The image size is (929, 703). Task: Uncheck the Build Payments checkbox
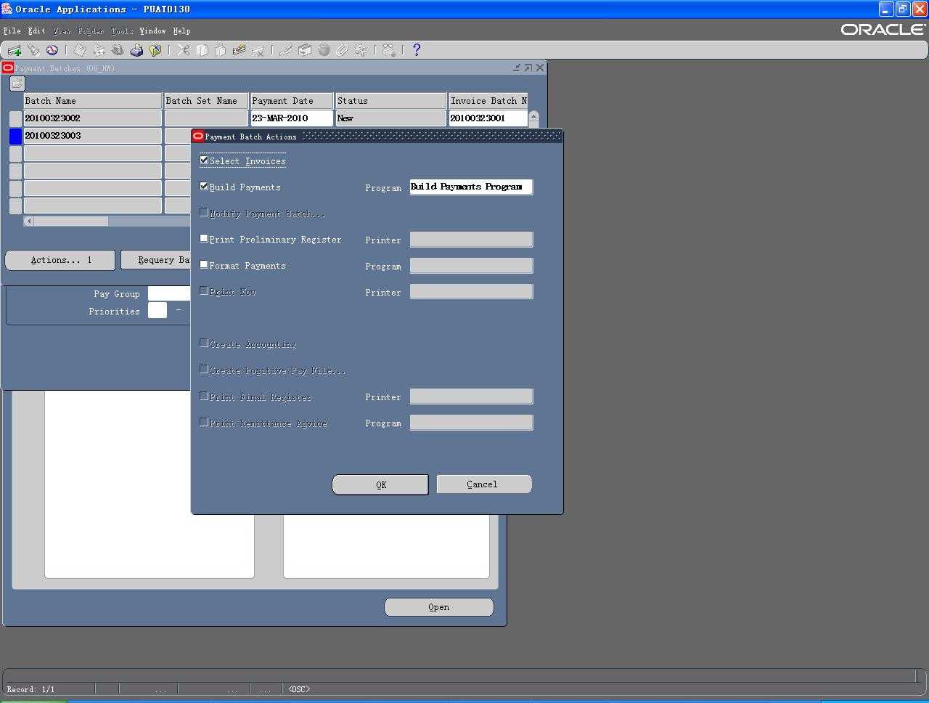point(204,186)
